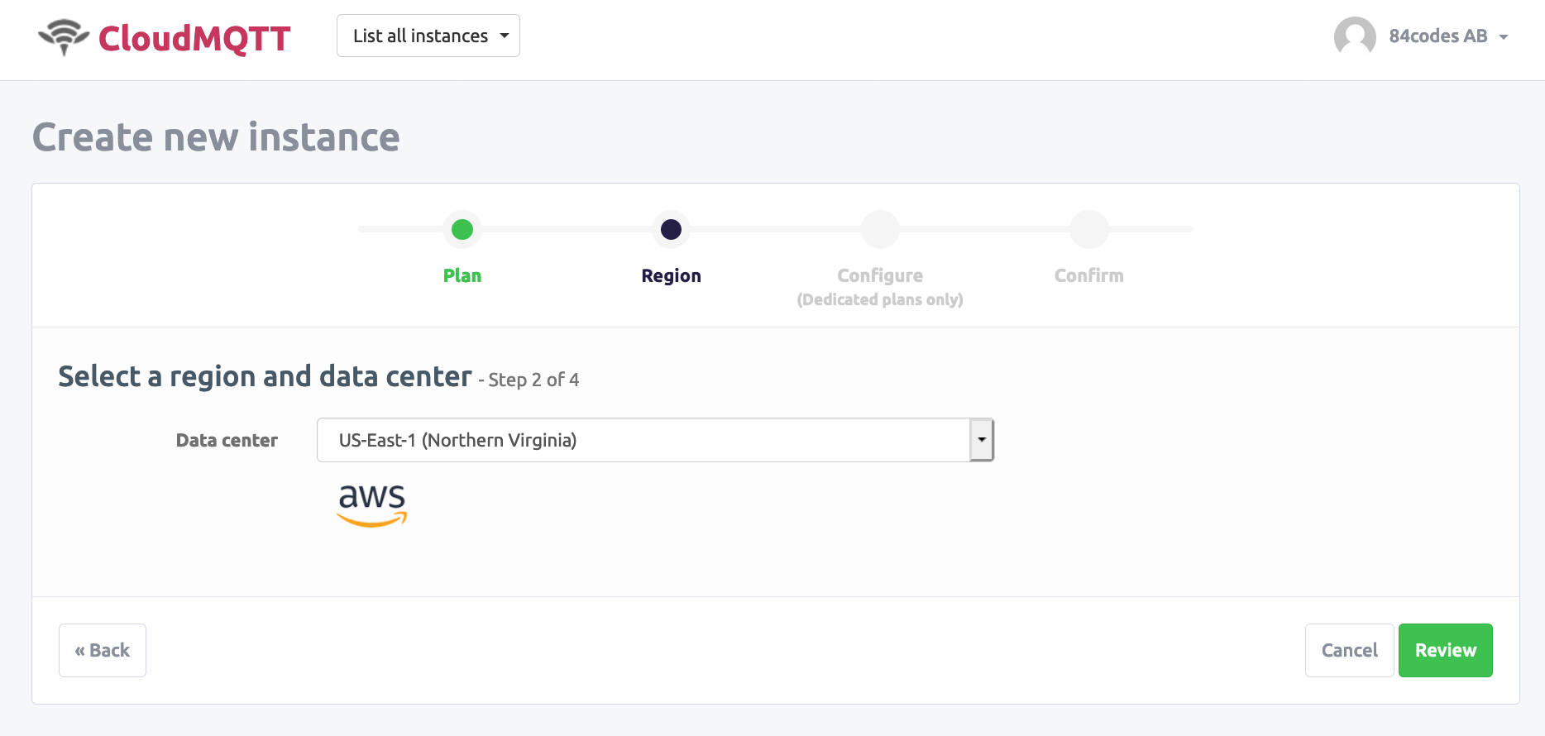Screen dimensions: 1545x736
Task: Select the Plan step label
Action: click(462, 275)
